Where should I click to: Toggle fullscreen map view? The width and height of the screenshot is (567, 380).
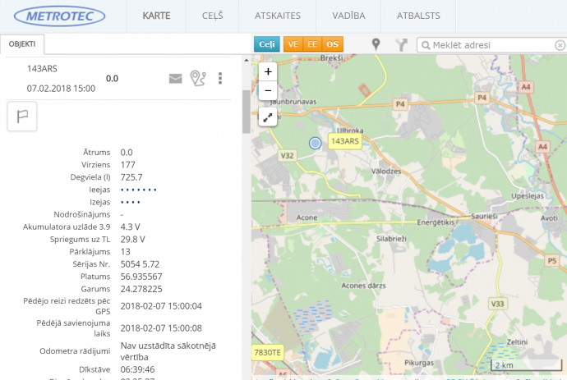pyautogui.click(x=268, y=117)
